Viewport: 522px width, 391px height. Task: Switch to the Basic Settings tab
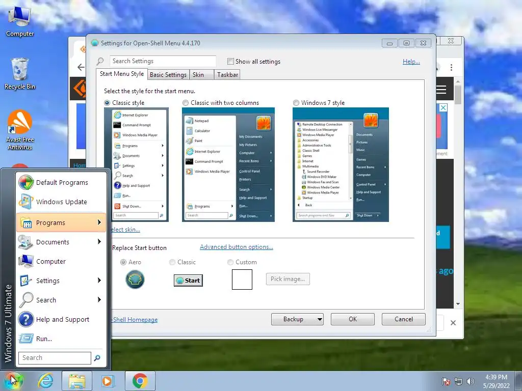coord(168,75)
